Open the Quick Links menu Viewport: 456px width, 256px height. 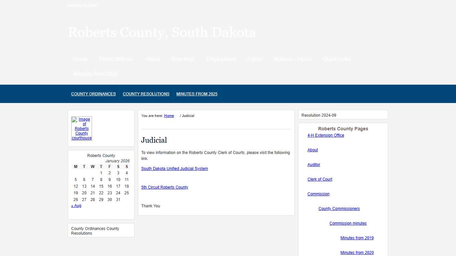pyautogui.click(x=336, y=59)
